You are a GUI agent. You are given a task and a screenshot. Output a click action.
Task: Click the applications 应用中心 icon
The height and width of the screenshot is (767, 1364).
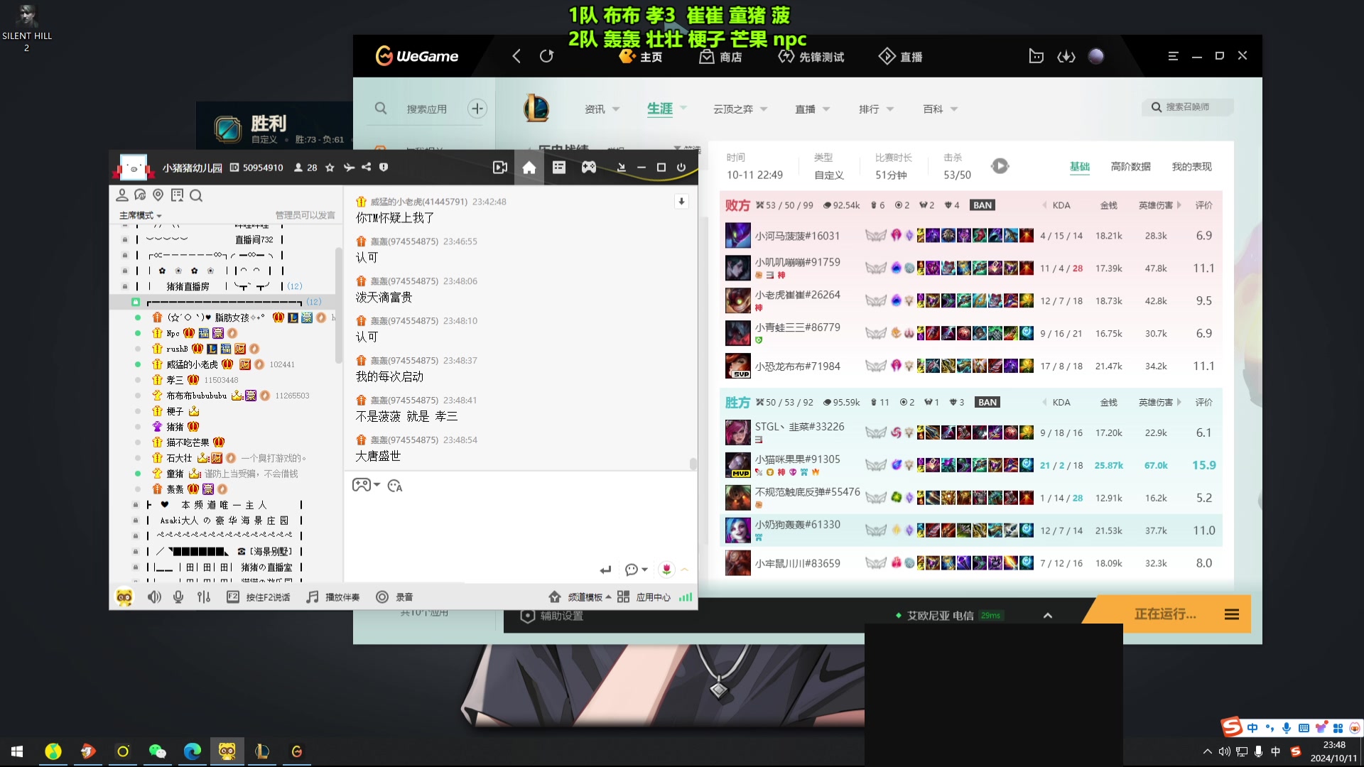[623, 596]
